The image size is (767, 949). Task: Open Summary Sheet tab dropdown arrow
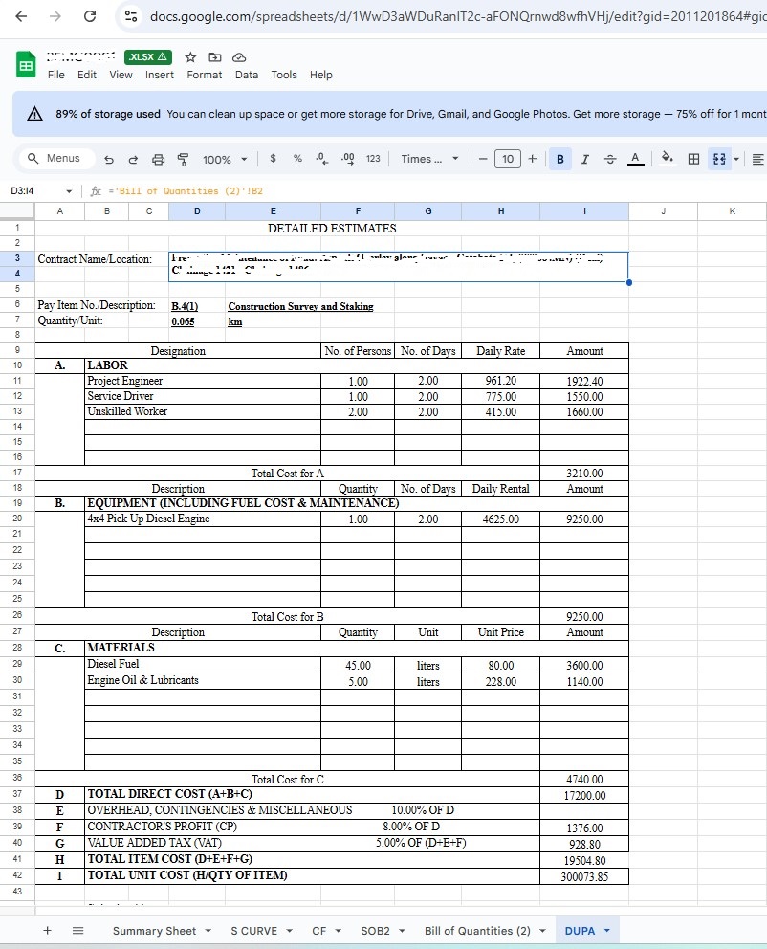coord(208,931)
